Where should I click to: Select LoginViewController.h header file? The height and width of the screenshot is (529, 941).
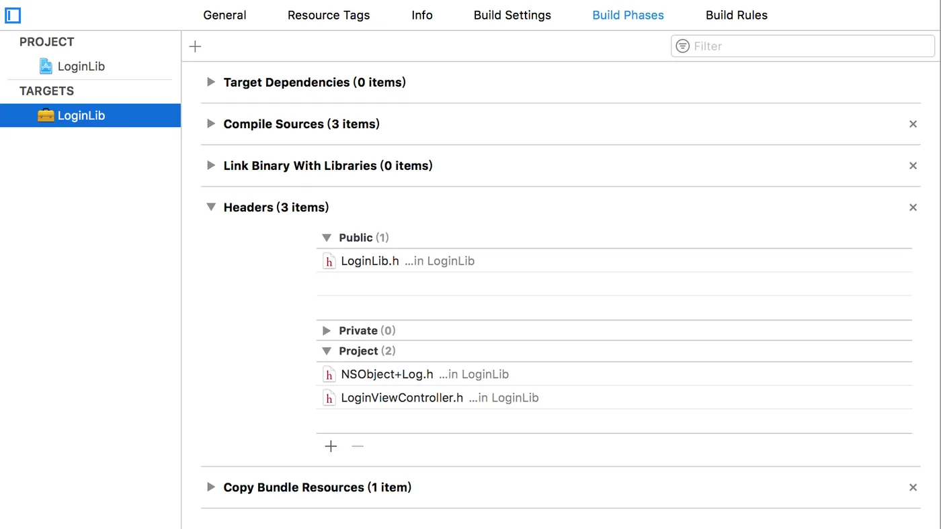click(402, 398)
